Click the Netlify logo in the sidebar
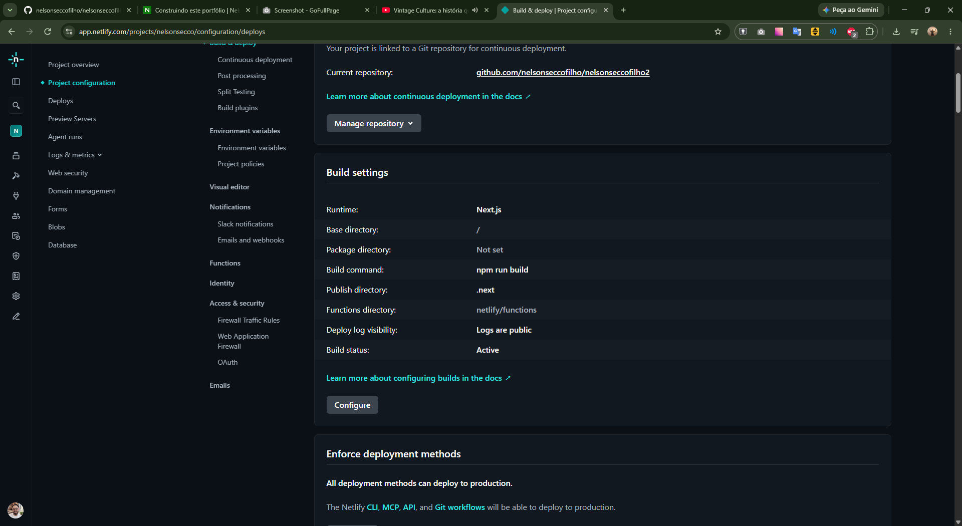Image resolution: width=962 pixels, height=526 pixels. [x=16, y=60]
